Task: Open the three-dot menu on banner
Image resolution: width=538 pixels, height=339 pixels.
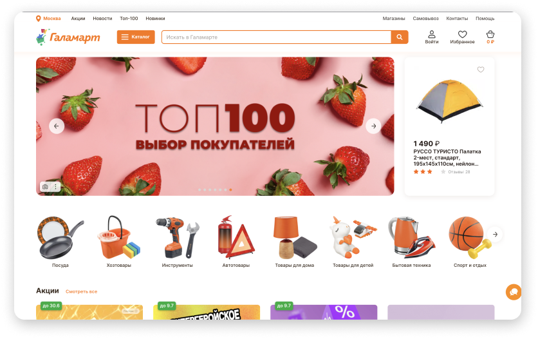Action: [x=55, y=186]
